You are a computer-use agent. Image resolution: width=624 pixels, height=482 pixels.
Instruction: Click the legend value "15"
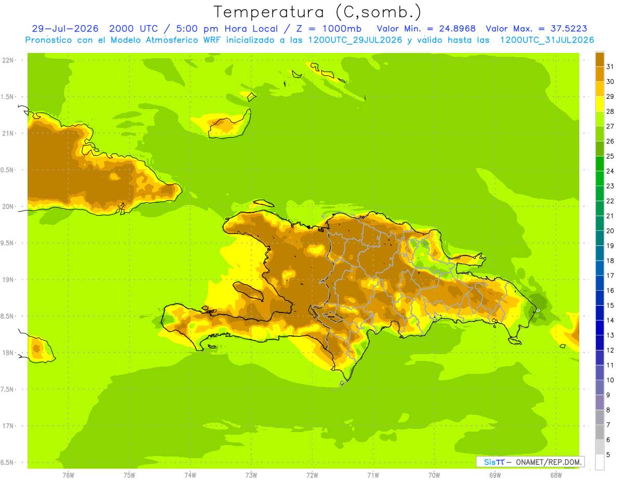[x=610, y=306]
